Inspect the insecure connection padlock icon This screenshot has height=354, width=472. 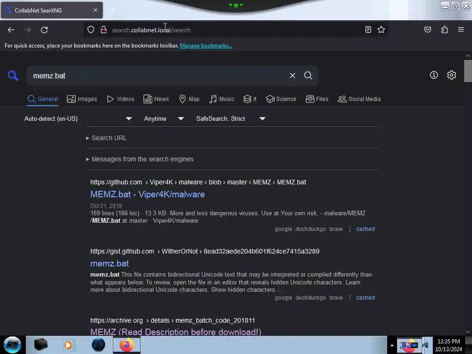104,29
